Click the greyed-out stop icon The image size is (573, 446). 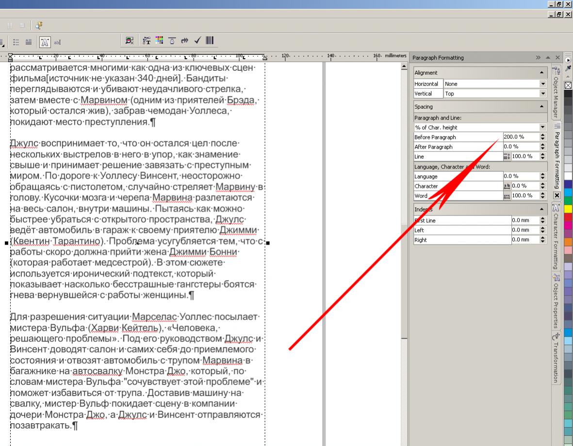[22, 26]
